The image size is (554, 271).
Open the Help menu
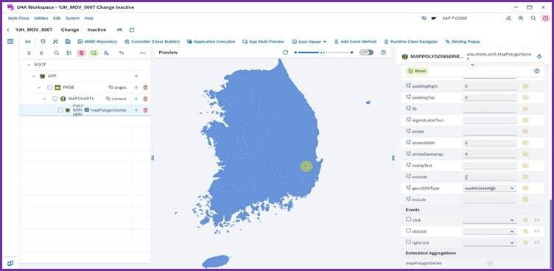pos(89,18)
